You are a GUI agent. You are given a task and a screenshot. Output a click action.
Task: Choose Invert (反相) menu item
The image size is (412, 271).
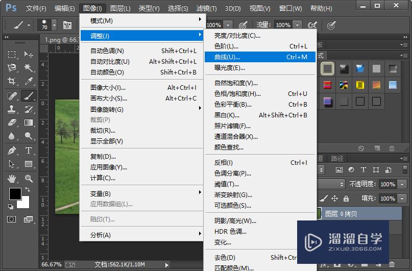(x=260, y=162)
